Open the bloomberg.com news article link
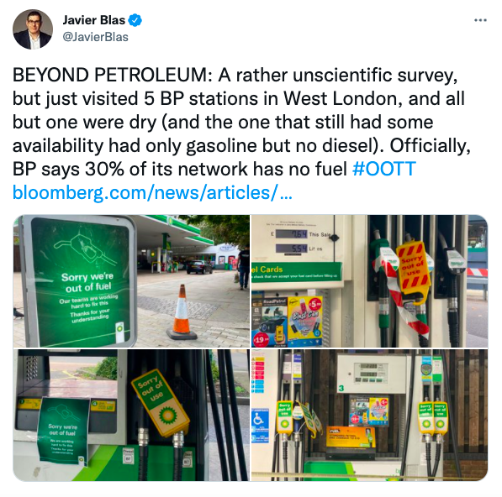502x497 pixels. (152, 193)
